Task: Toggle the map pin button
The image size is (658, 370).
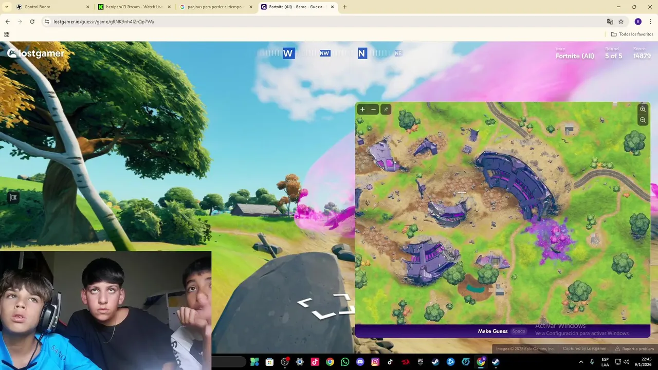Action: click(386, 109)
